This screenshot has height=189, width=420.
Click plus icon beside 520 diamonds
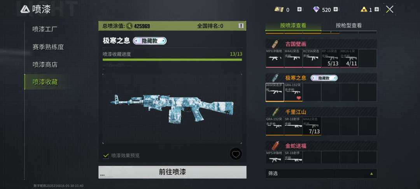pos(336,10)
